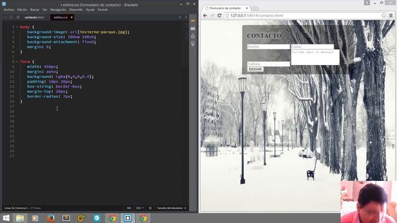Screen dimensions: 397x223
Task: Open a new tab in Chrome
Action: point(255,8)
